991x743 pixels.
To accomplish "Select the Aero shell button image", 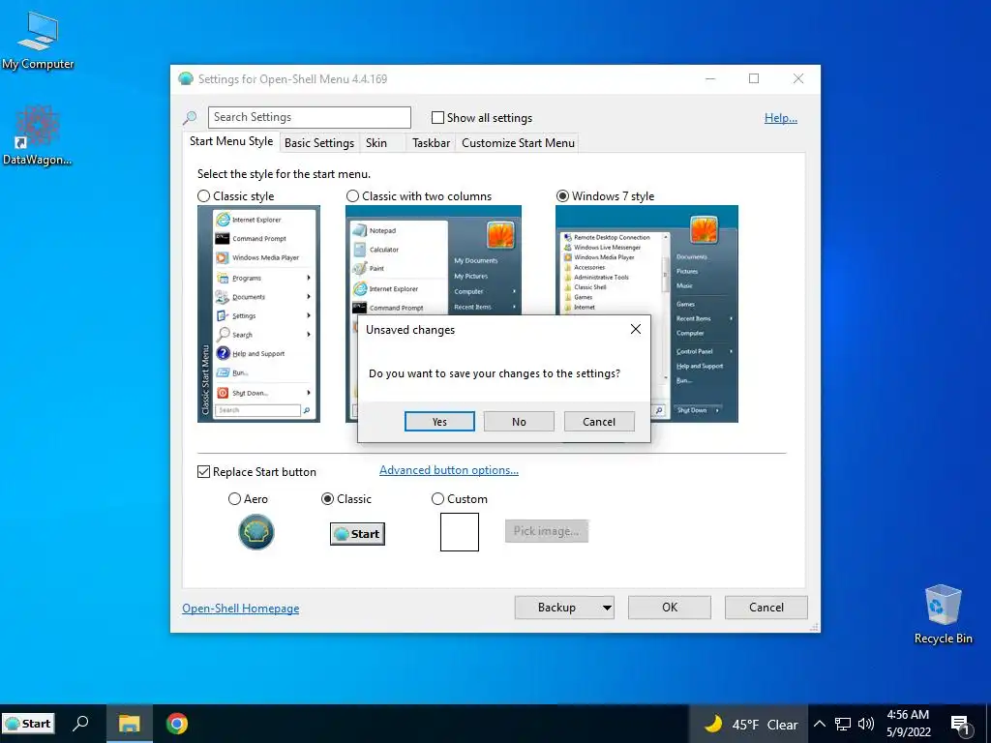I will 255,532.
